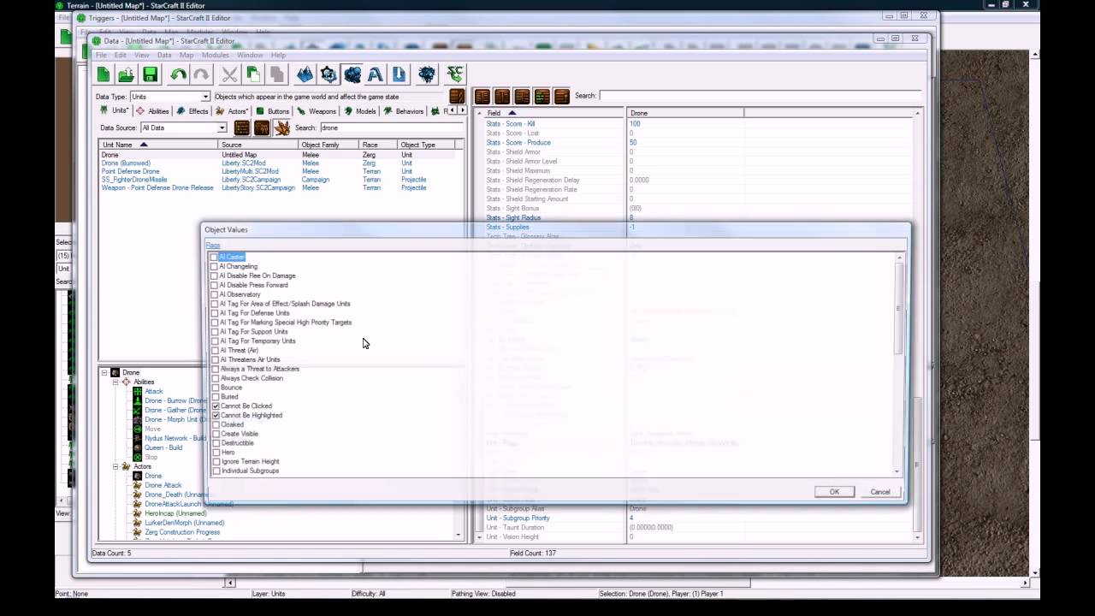1095x616 pixels.
Task: Click the Copy icon in toolbar
Action: pos(253,74)
